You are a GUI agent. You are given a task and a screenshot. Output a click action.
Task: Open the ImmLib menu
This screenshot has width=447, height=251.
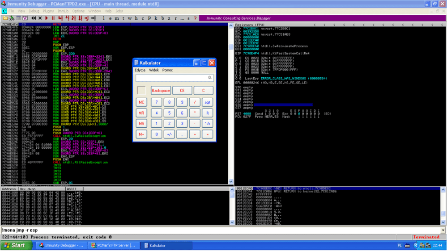63,11
